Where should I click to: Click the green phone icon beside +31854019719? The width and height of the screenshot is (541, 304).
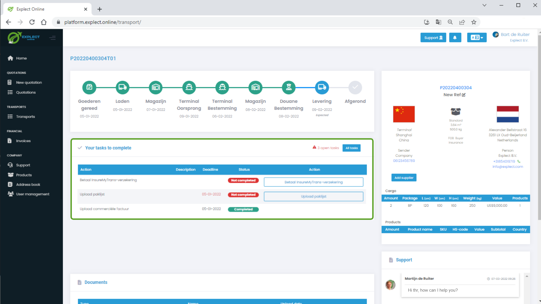click(x=519, y=161)
